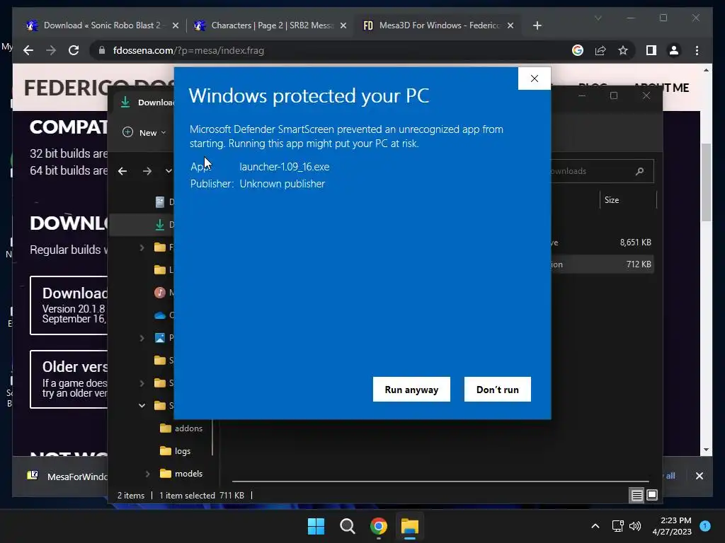Click the Chrome forward arrow
The width and height of the screenshot is (725, 543).
(51, 50)
